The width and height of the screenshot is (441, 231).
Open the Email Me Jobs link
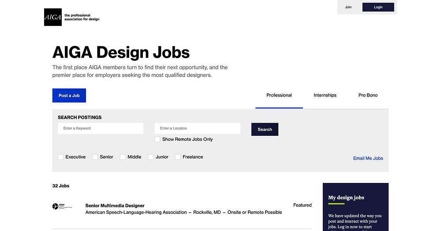(x=368, y=158)
